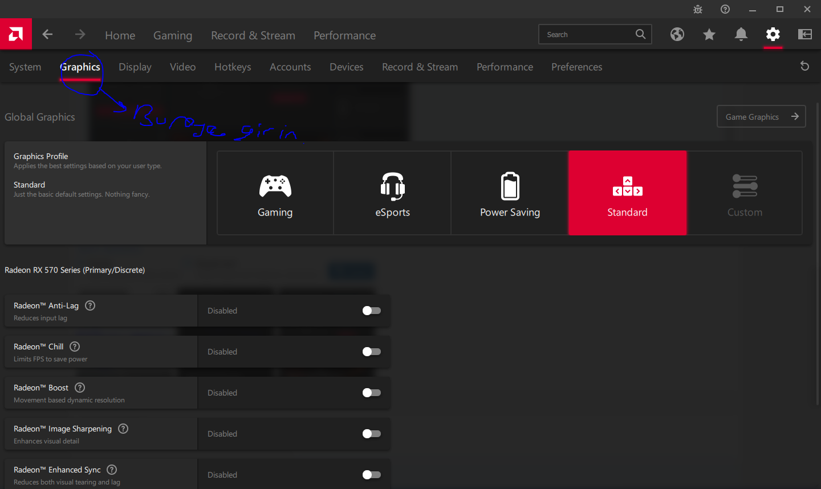Switch to the Hotkeys settings tab
Viewport: 821px width, 489px height.
click(x=233, y=67)
